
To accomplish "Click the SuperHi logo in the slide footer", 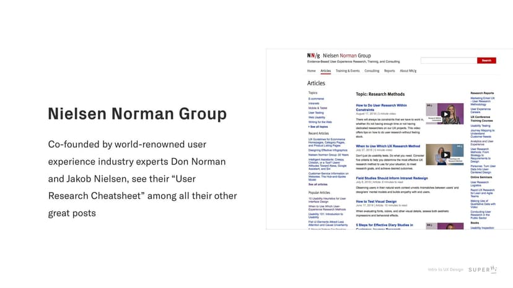I will [482, 269].
